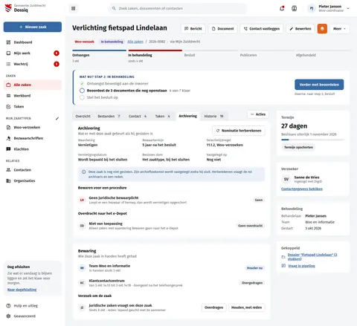Click the 'Houder nu' status badge

pyautogui.click(x=254, y=268)
